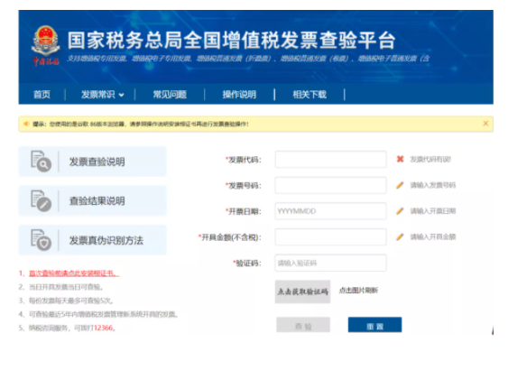Click the blue 重置 button

374,325
